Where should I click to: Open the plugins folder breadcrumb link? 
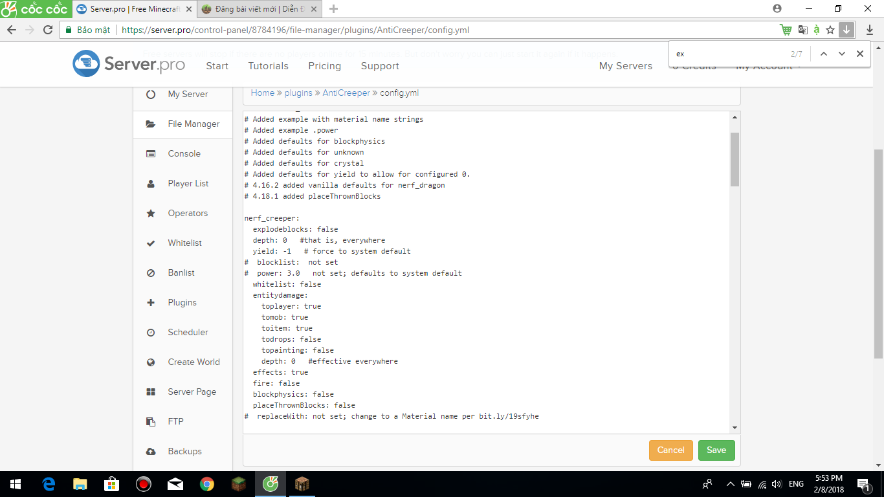[298, 93]
